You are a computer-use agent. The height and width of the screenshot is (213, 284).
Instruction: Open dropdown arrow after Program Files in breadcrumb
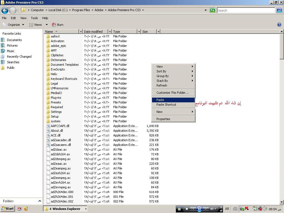(93, 10)
